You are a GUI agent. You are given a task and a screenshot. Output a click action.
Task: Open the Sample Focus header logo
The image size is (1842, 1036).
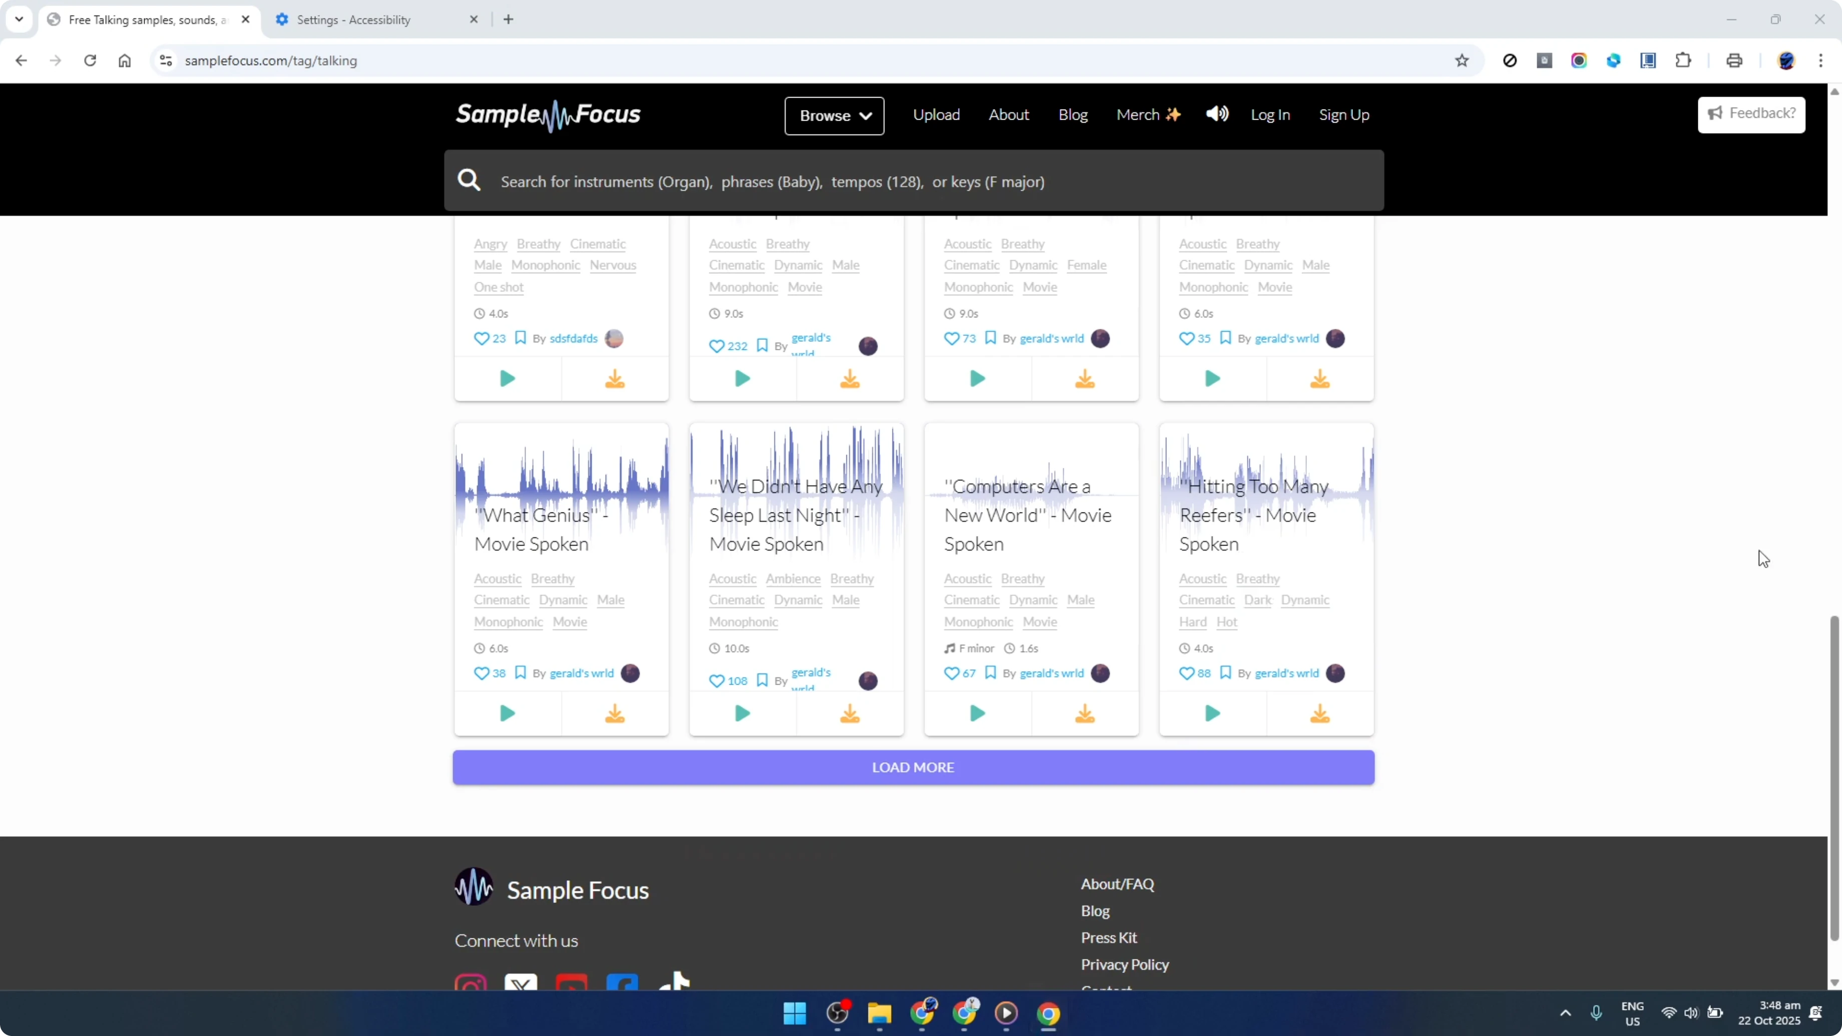point(549,116)
